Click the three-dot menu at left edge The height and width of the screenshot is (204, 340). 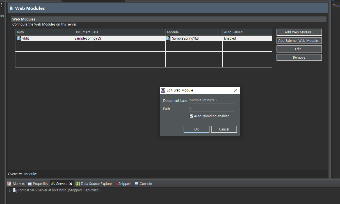tap(1, 5)
